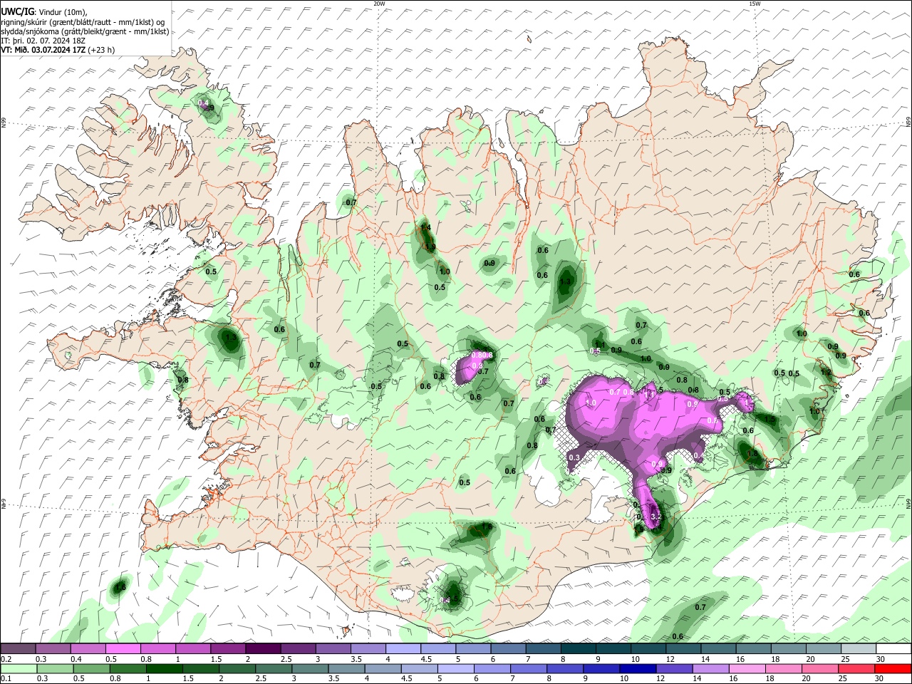912x684 pixels.
Task: Click the '15W' longitude label
Action: point(755,4)
